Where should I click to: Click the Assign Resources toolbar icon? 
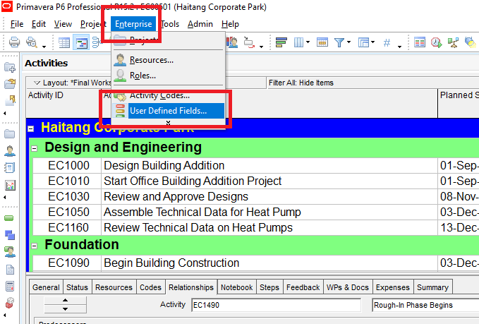[x=233, y=42]
